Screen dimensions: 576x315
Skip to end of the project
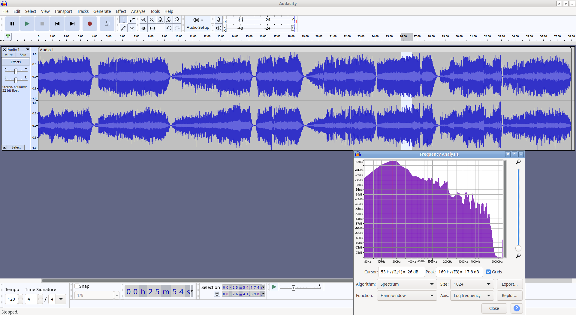click(72, 24)
